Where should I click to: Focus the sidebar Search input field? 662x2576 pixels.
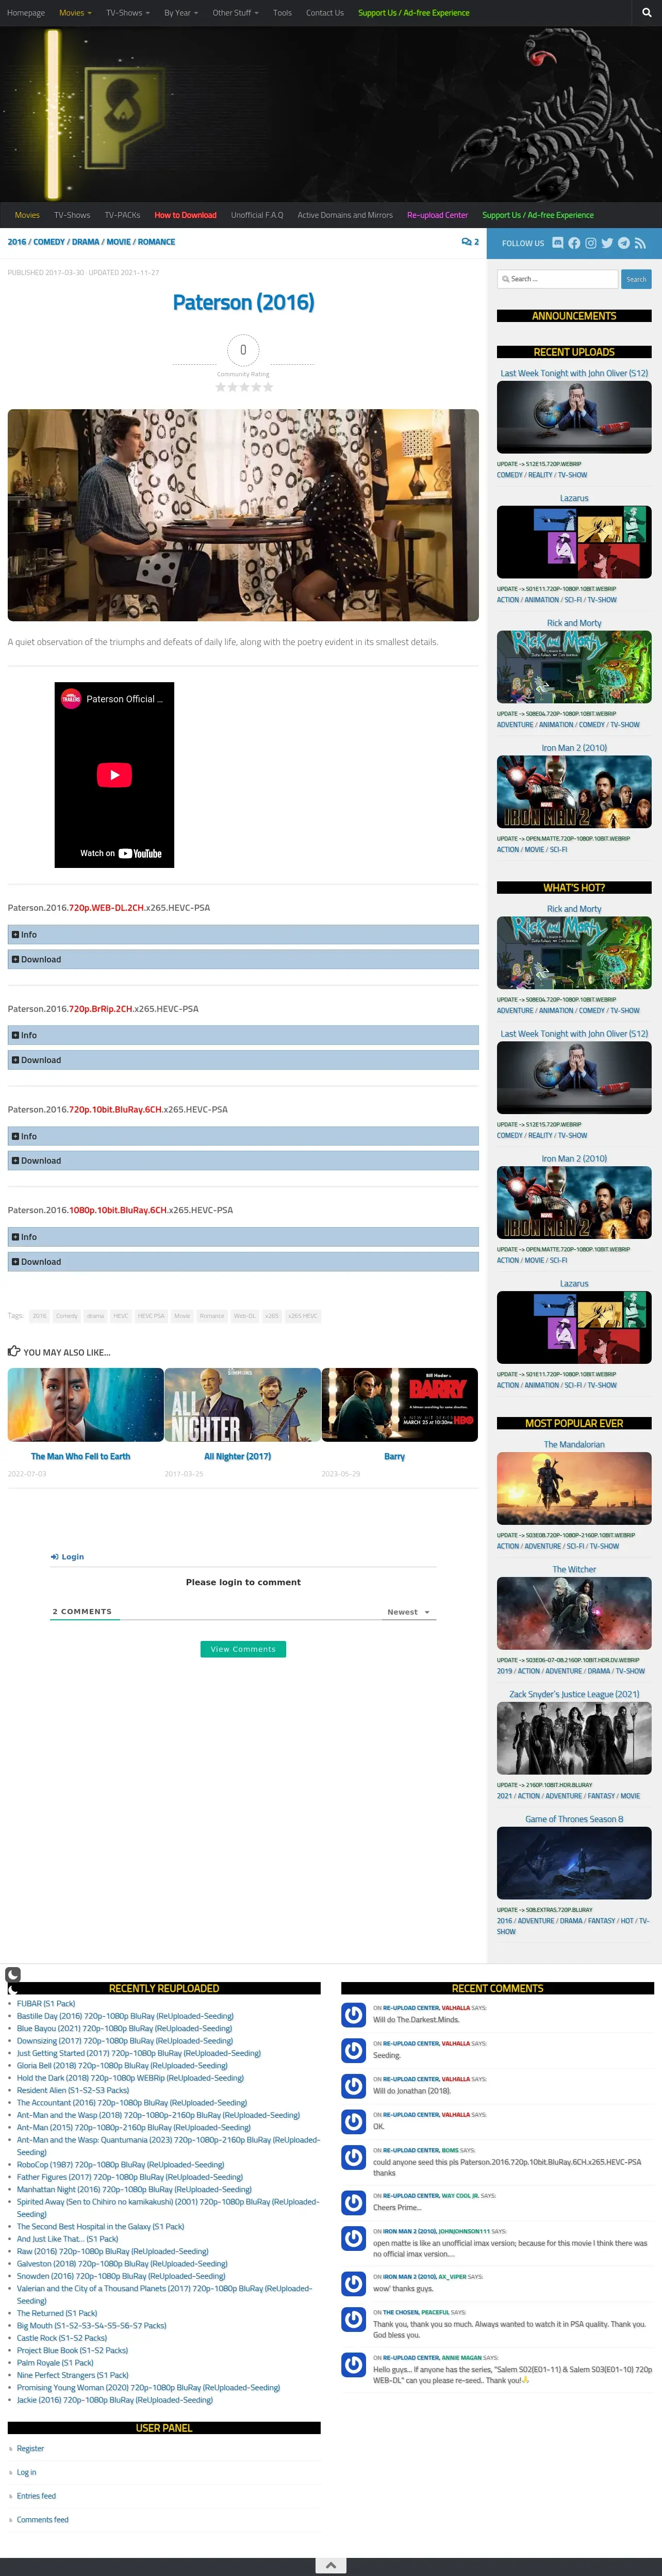pyautogui.click(x=558, y=279)
